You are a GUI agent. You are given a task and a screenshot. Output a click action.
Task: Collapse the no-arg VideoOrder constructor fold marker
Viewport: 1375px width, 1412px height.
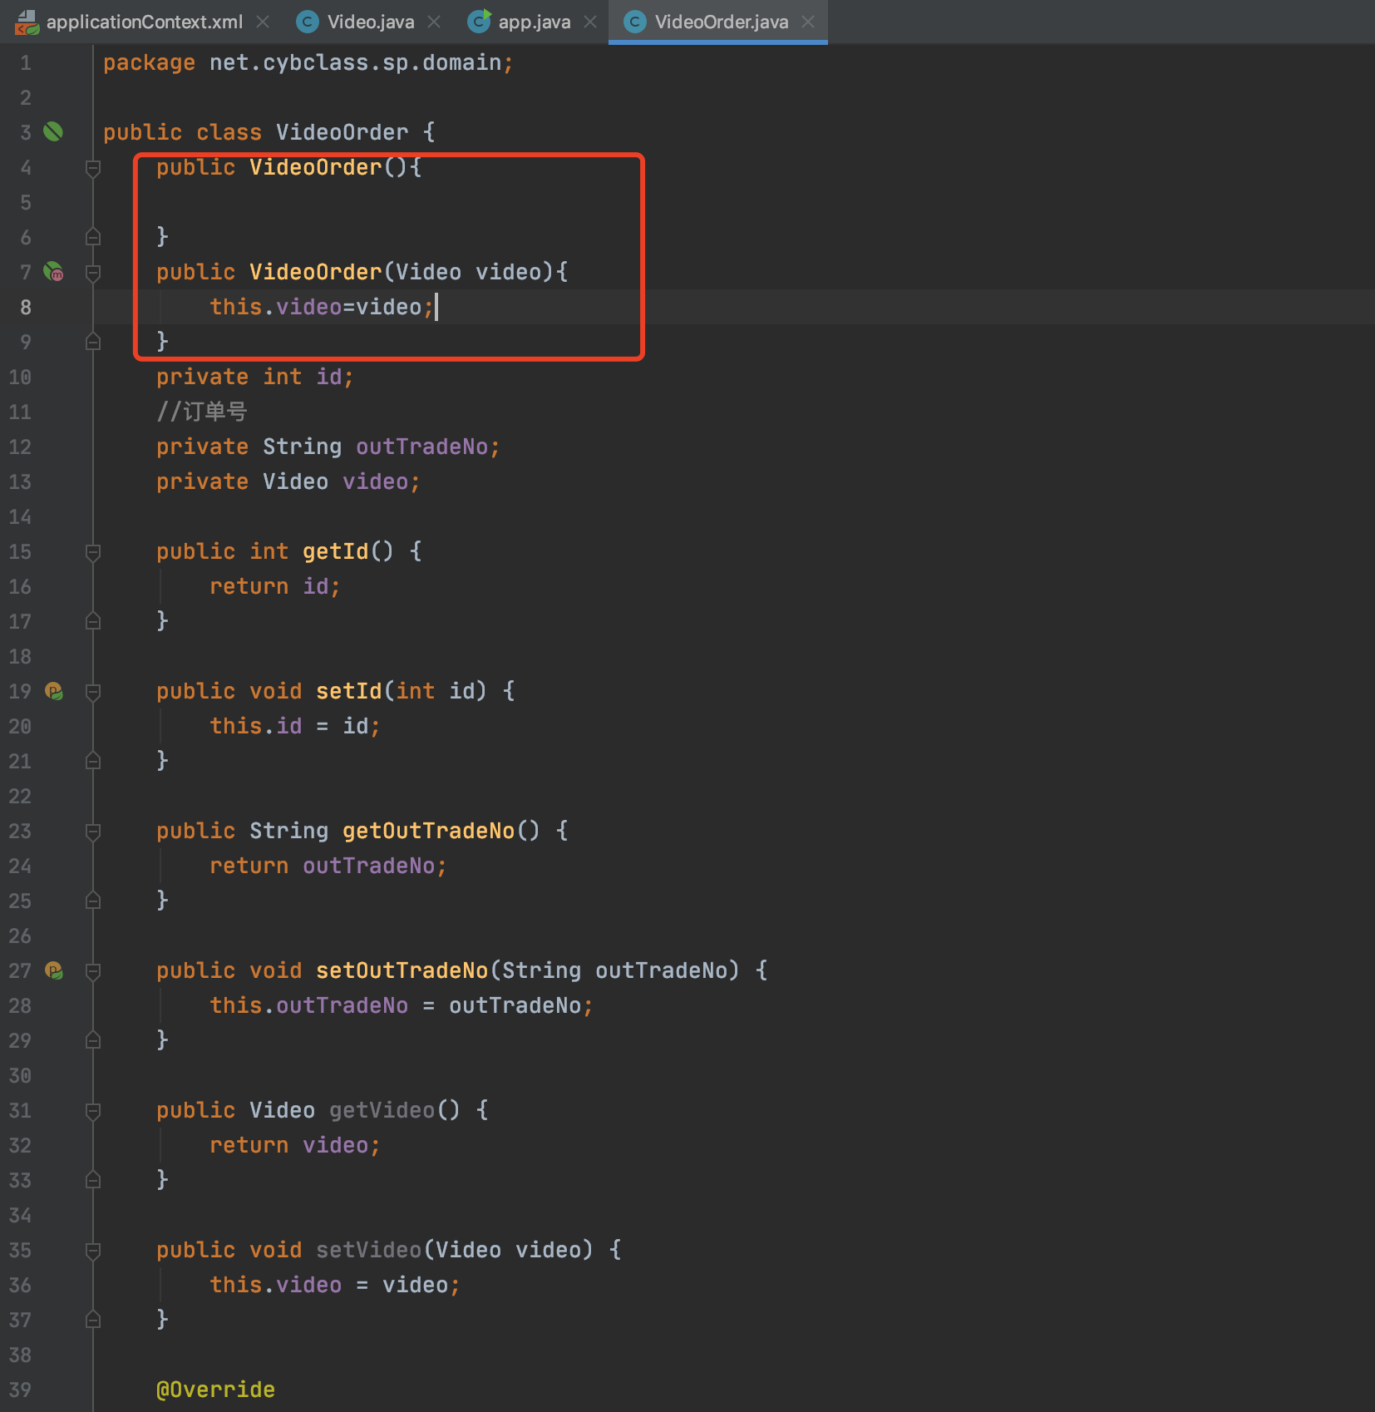pyautogui.click(x=93, y=168)
